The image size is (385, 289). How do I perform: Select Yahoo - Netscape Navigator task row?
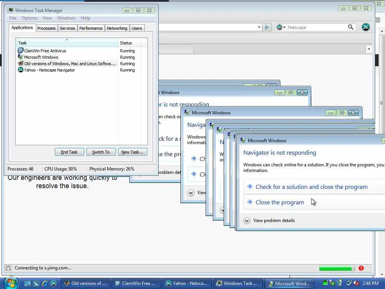tap(79, 70)
